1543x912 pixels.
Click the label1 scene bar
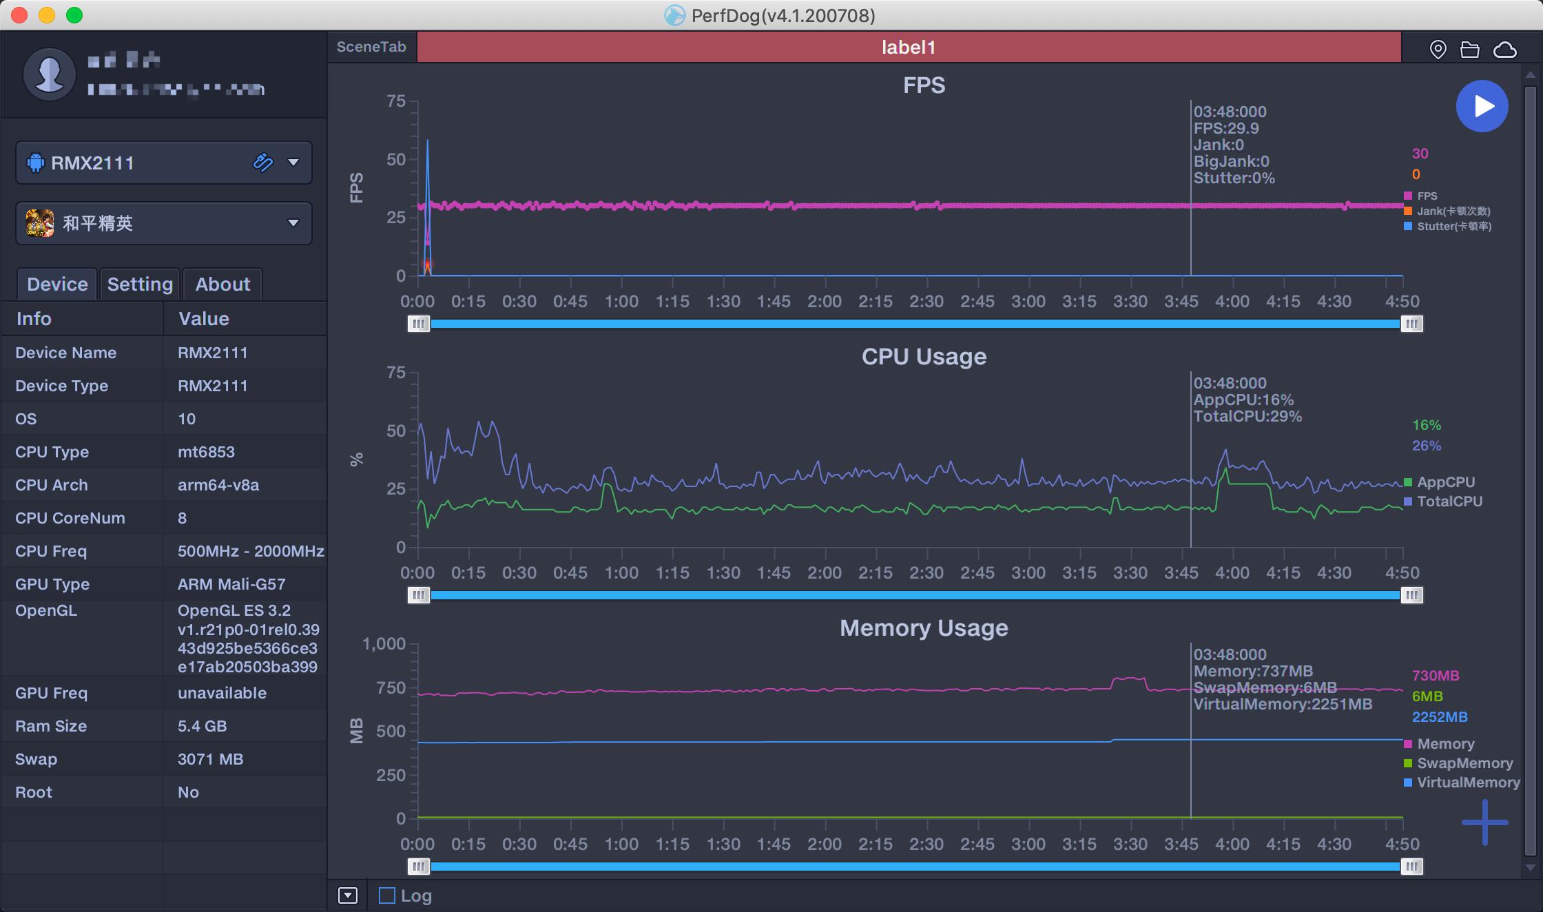[x=908, y=47]
